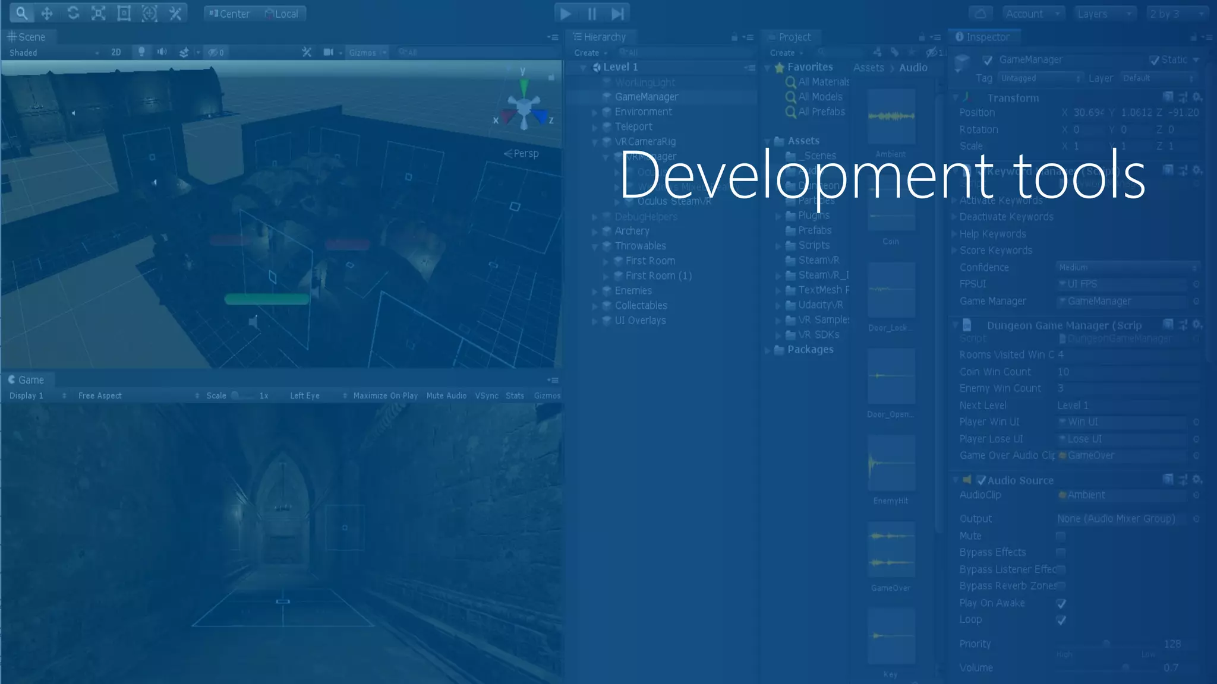The height and width of the screenshot is (684, 1217).
Task: Click the Hierarchy panel lock icon
Action: [734, 37]
